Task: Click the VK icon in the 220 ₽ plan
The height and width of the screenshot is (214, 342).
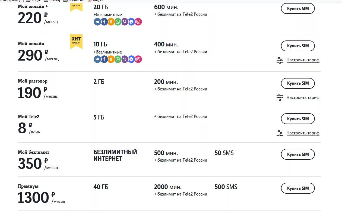Action: click(97, 22)
